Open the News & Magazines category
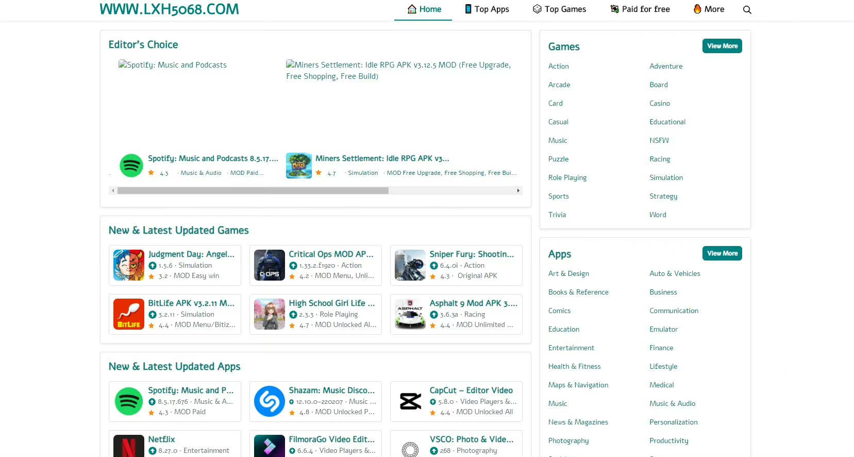 [578, 422]
